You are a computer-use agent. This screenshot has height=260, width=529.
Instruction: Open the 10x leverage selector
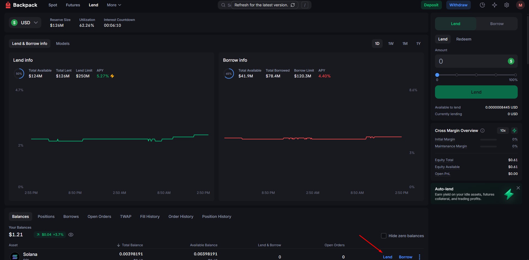tap(503, 131)
